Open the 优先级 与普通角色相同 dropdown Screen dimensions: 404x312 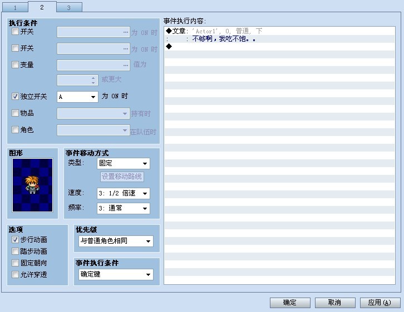click(x=116, y=241)
